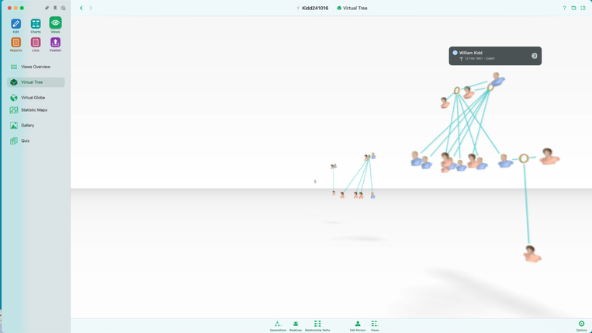The image size is (592, 333).
Task: Open the Lists section
Action: coord(36,44)
